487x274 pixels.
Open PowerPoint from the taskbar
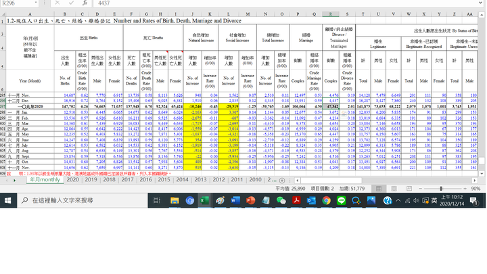pos(250,201)
